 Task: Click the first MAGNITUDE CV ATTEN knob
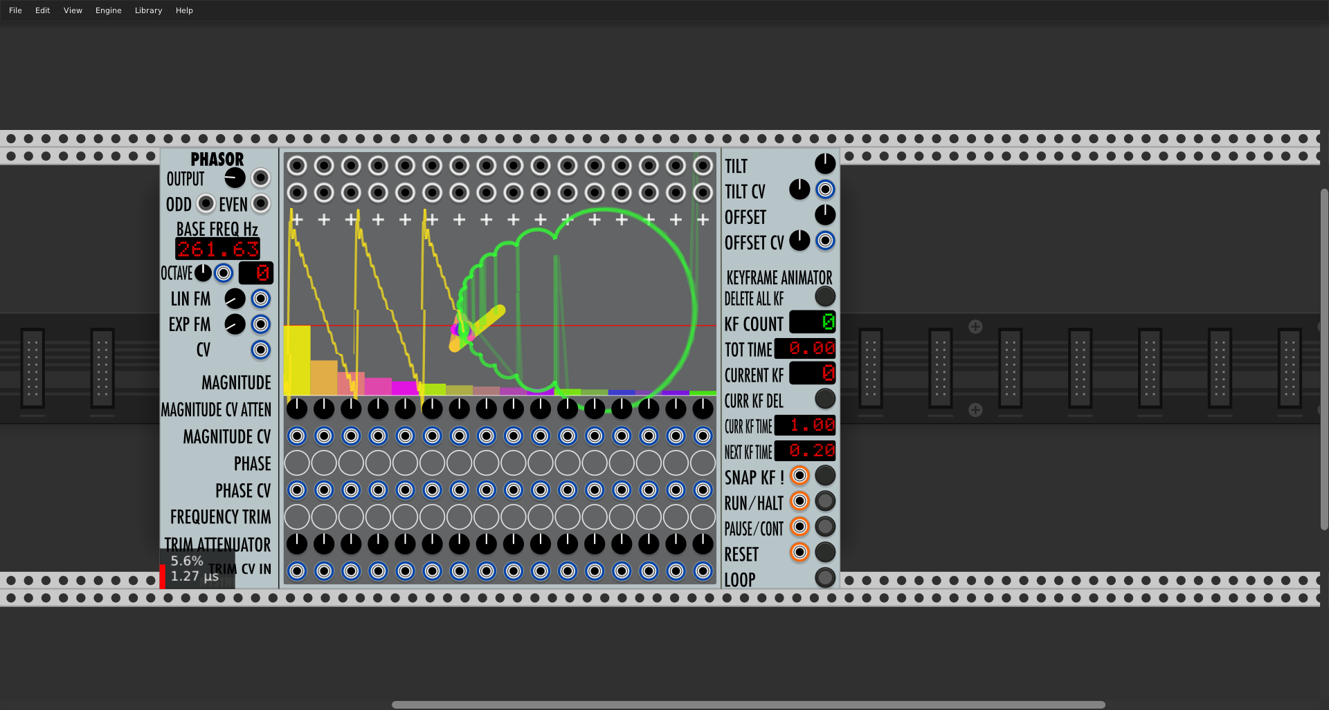pyautogui.click(x=296, y=409)
